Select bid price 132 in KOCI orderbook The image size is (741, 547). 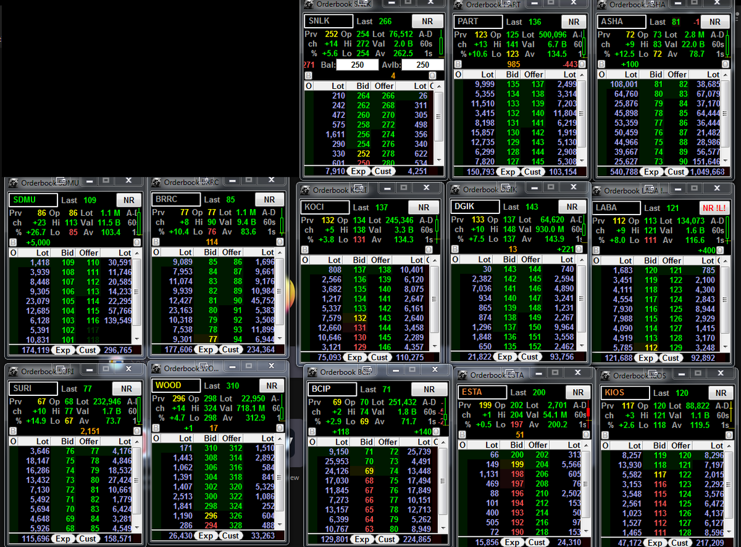click(360, 318)
